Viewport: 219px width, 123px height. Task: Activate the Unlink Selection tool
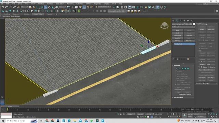click(14, 7)
